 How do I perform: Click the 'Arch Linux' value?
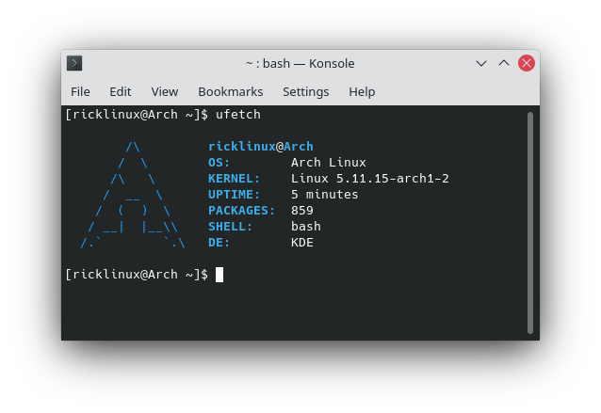click(329, 163)
